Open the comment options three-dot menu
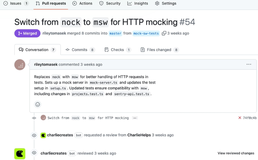The height and width of the screenshot is (160, 258). (x=249, y=64)
